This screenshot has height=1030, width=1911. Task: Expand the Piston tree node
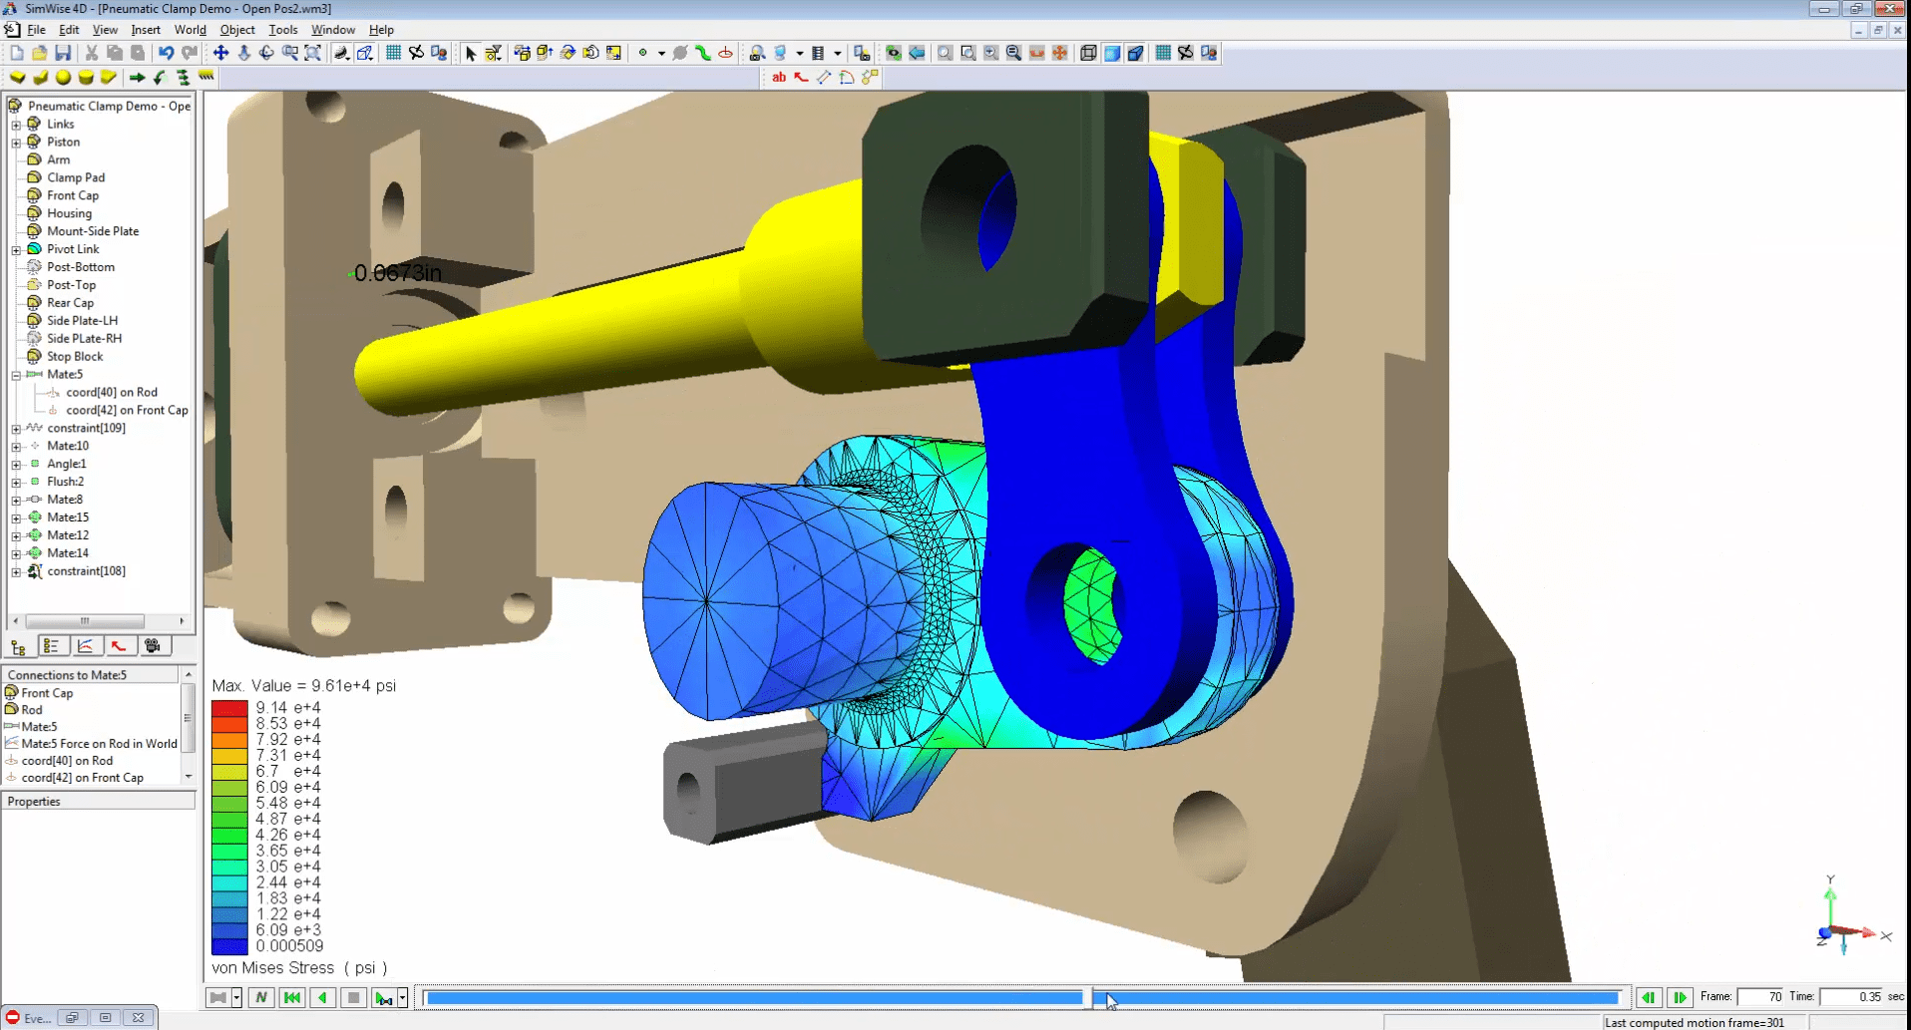tap(16, 143)
